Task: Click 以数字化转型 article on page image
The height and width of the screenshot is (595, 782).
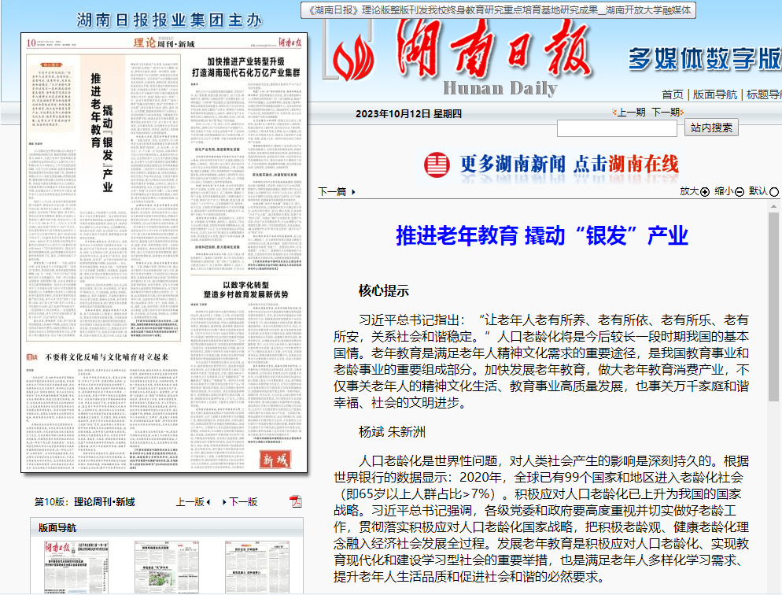Action: click(x=246, y=290)
